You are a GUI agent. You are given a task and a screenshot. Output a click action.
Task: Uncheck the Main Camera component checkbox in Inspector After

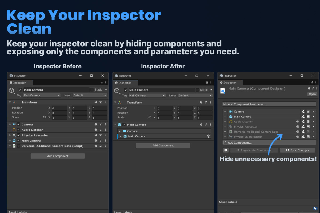[x=124, y=125]
